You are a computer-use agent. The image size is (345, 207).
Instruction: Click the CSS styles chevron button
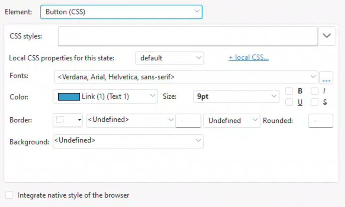(x=327, y=36)
